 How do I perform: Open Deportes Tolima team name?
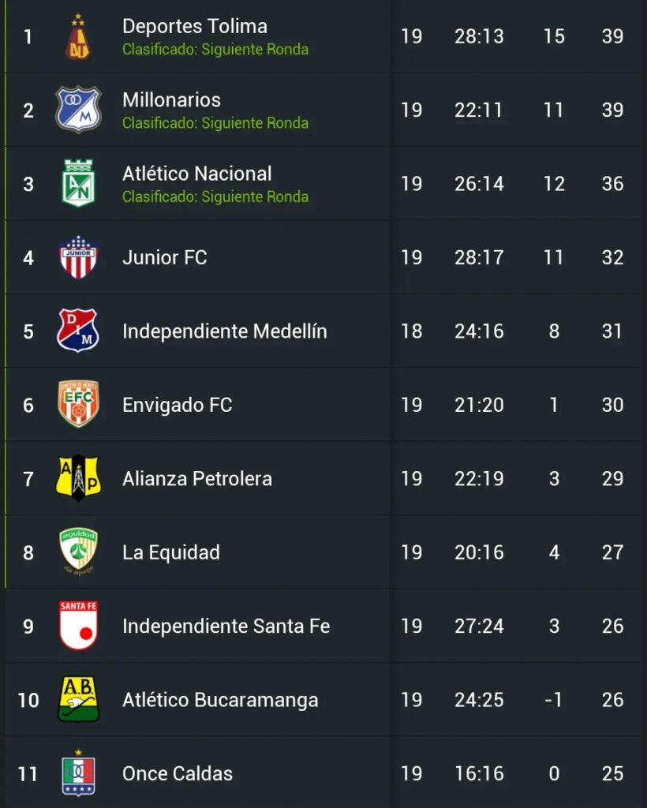click(x=195, y=26)
